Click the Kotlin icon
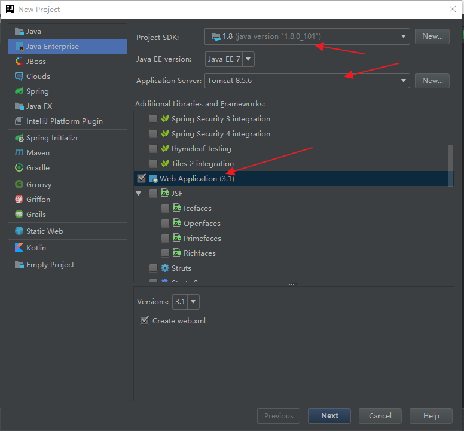The image size is (464, 431). [19, 247]
